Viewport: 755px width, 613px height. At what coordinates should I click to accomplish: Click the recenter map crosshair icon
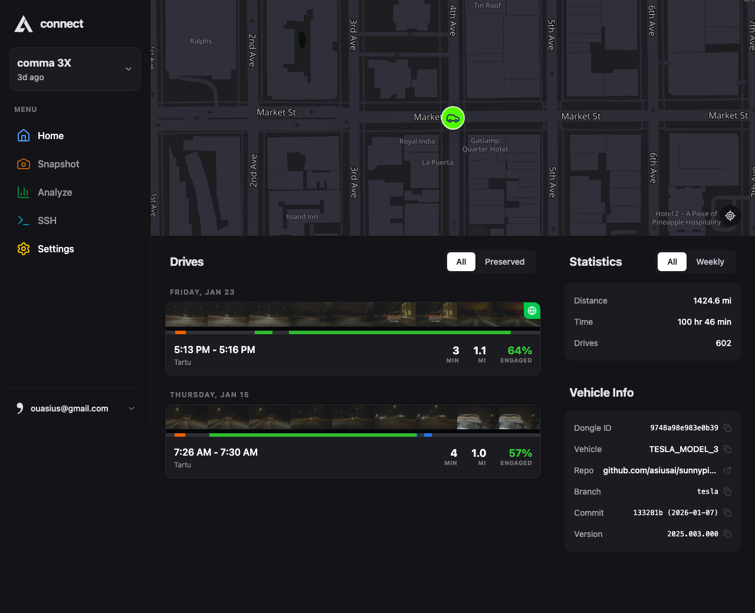click(x=730, y=216)
